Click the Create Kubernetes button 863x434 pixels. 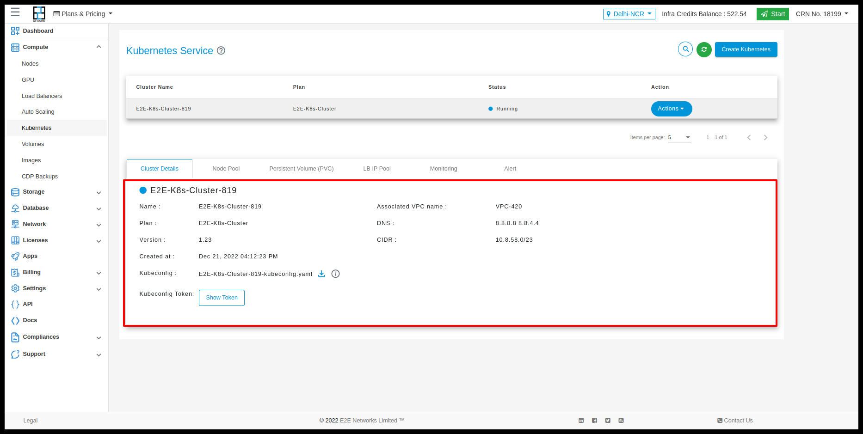coord(746,49)
